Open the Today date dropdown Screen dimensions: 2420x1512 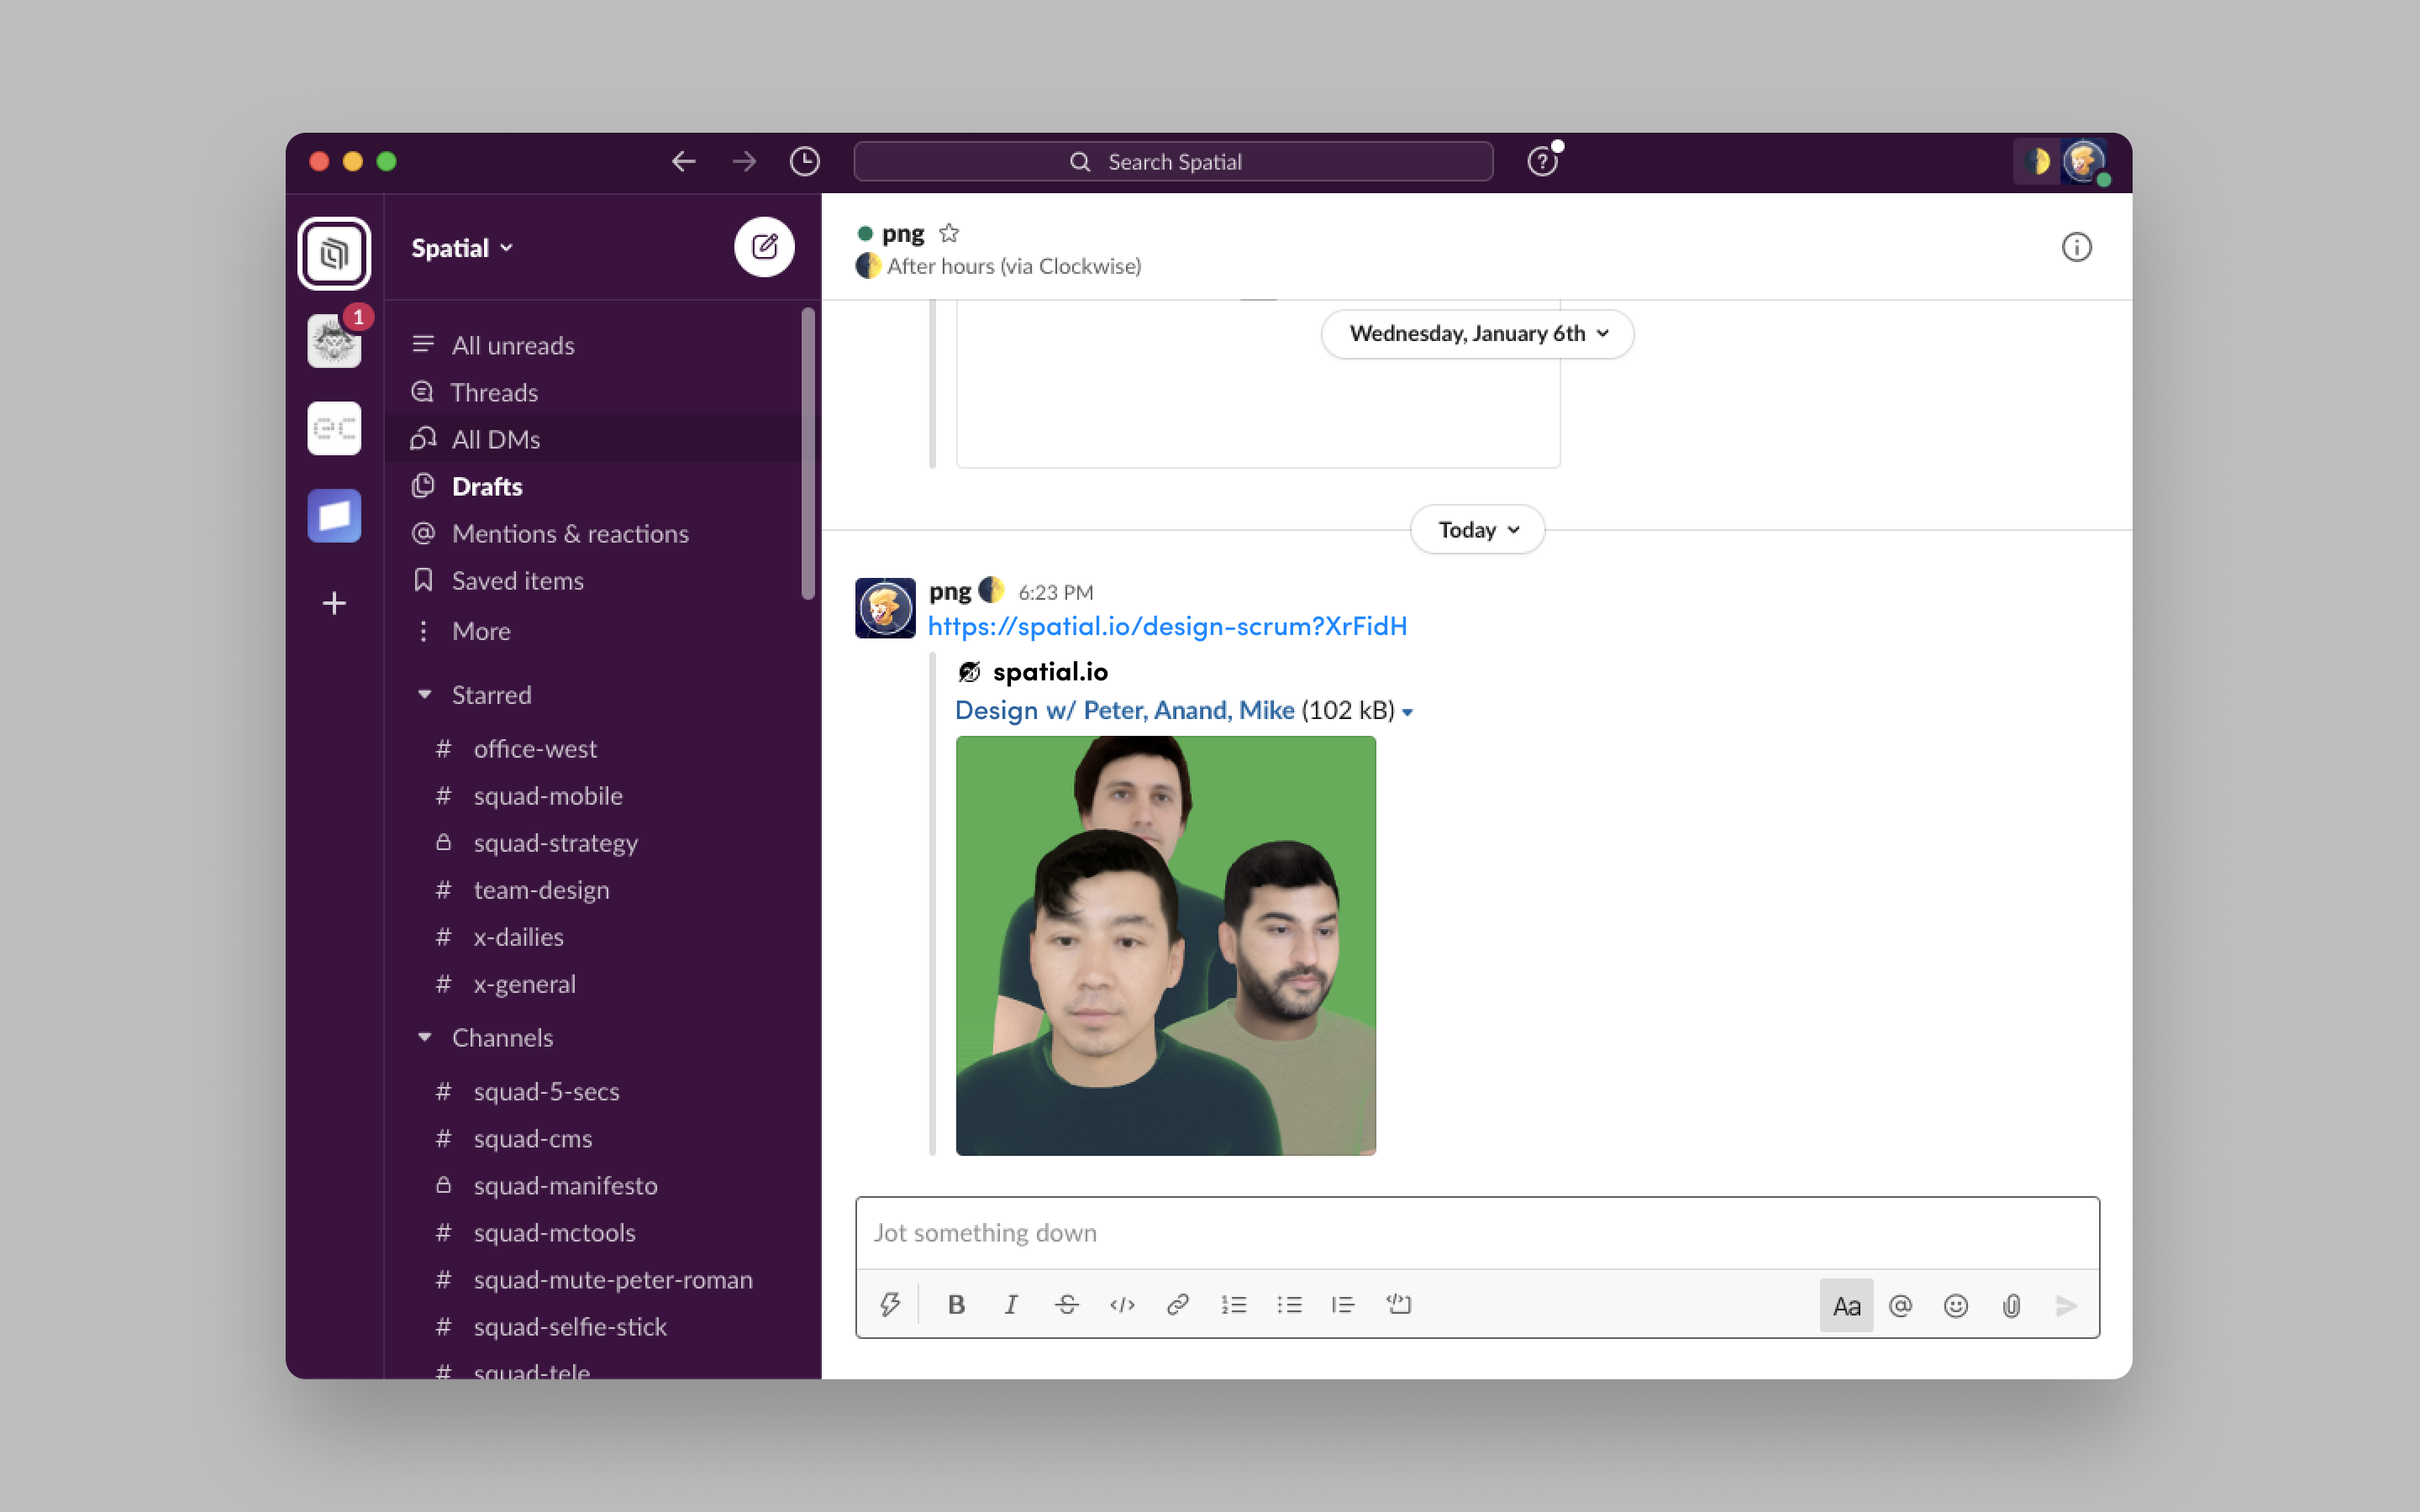(1477, 529)
